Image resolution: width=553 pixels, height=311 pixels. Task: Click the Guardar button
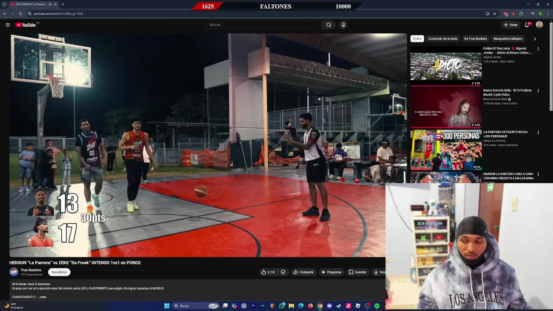point(358,272)
